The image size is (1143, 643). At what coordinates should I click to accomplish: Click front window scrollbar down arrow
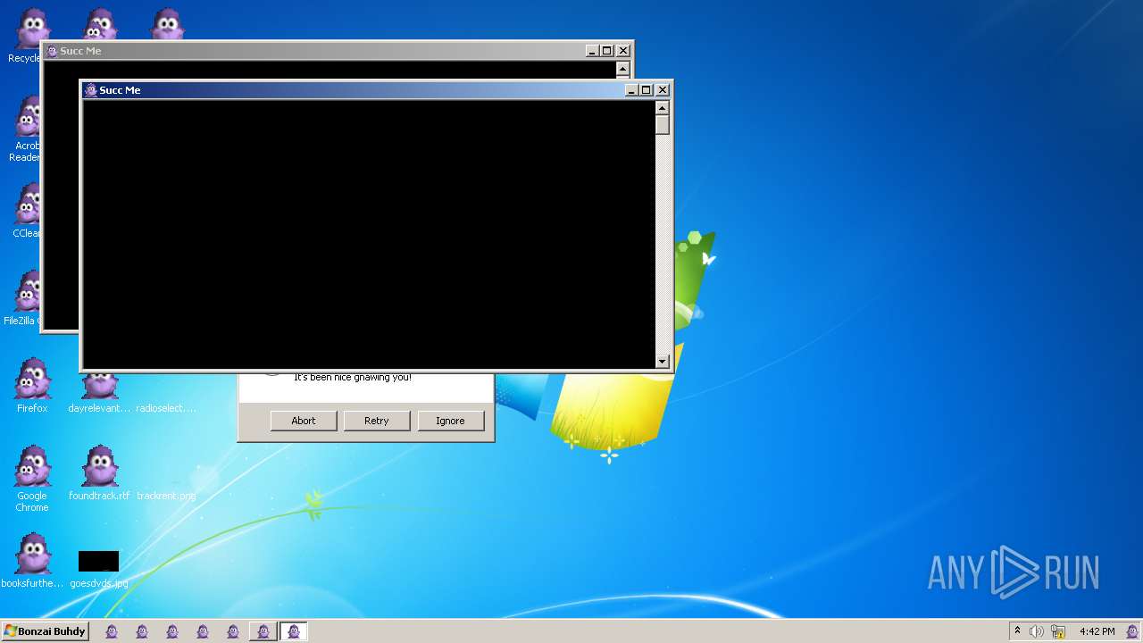[x=663, y=362]
